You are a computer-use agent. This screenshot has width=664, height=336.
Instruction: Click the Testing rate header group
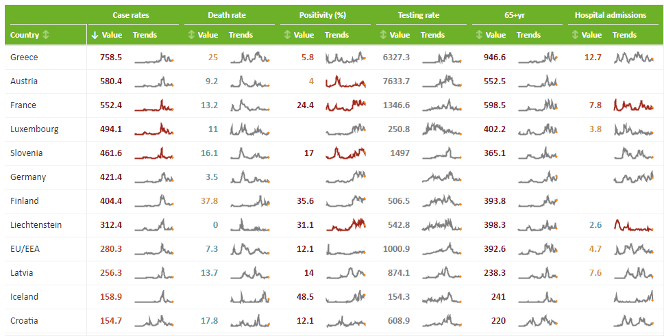pyautogui.click(x=418, y=15)
